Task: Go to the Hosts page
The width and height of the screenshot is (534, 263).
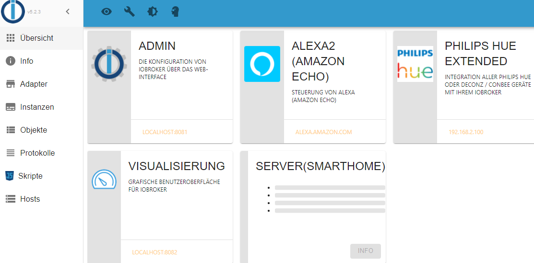Action: (x=42, y=199)
